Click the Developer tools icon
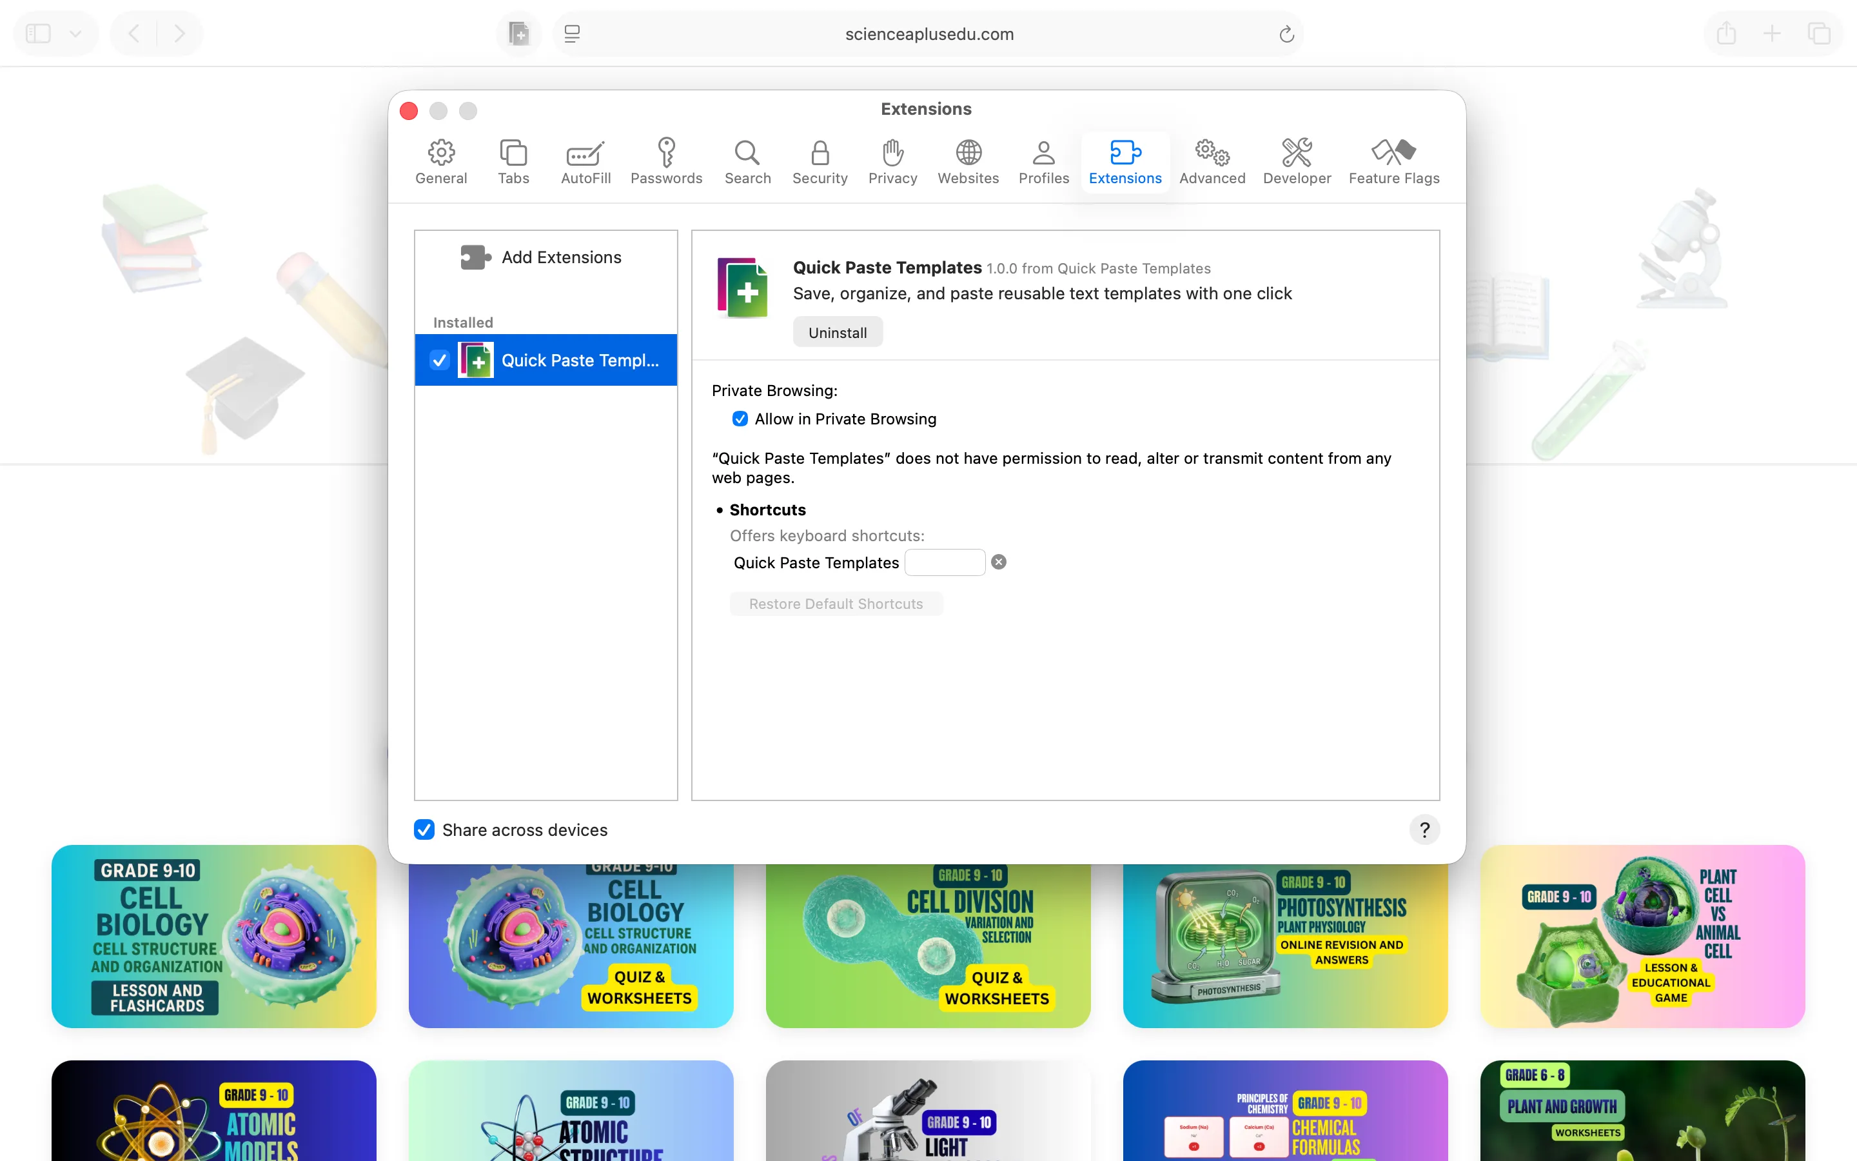The height and width of the screenshot is (1161, 1857). [1297, 152]
